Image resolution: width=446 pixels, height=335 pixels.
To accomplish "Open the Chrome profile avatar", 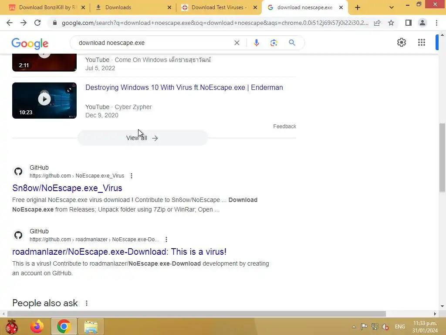I will coord(422,23).
